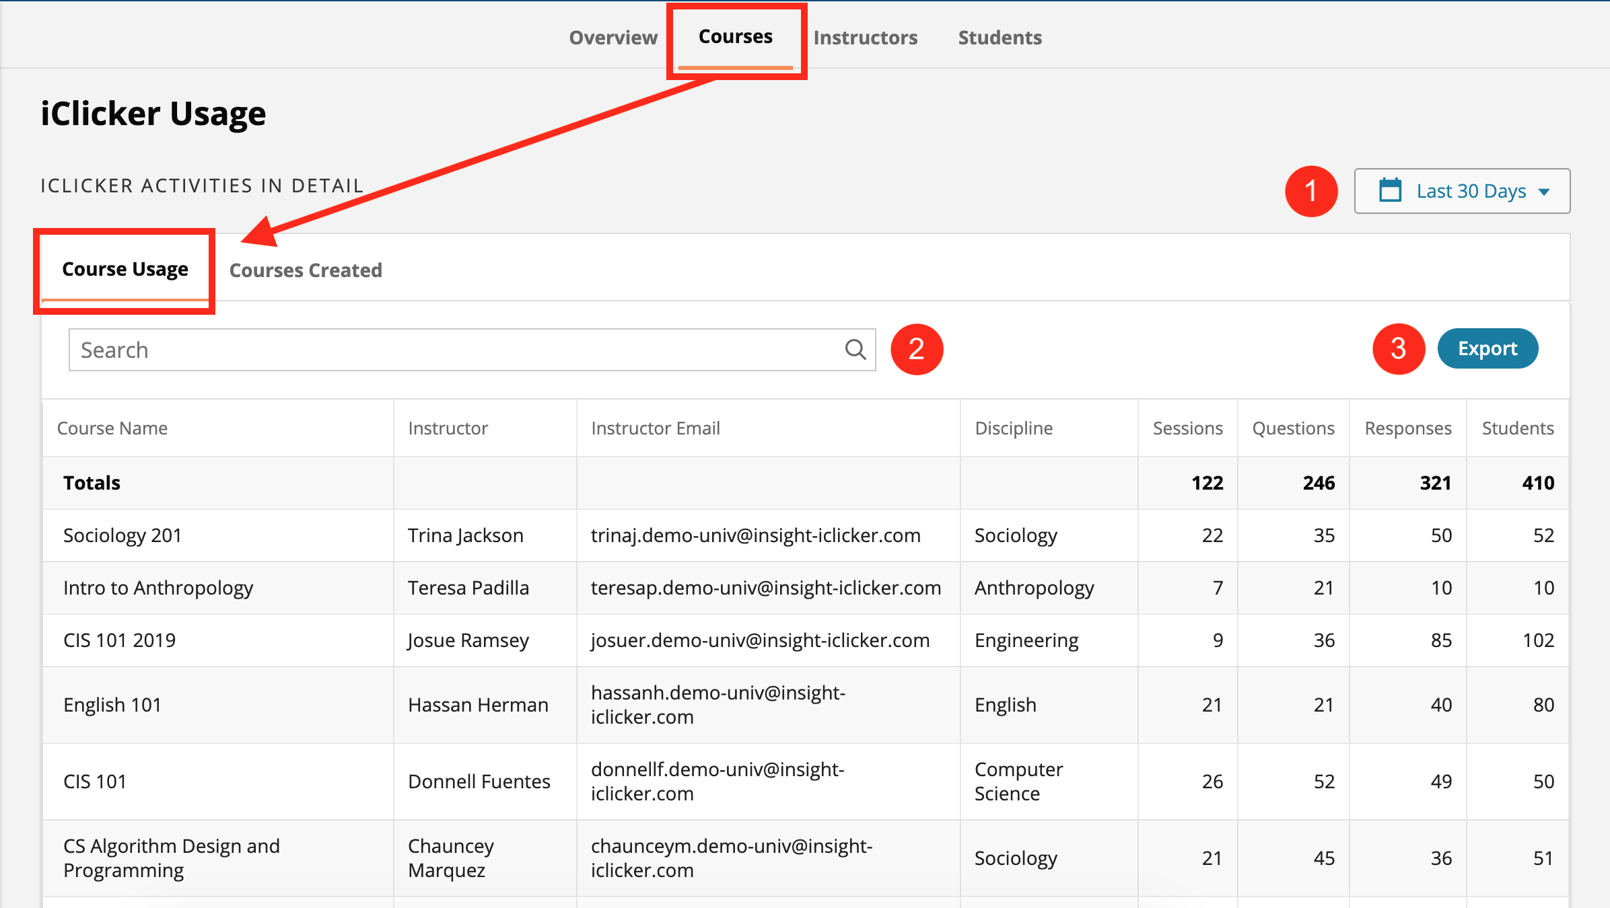Open the Students section
1610x908 pixels.
1000,37
